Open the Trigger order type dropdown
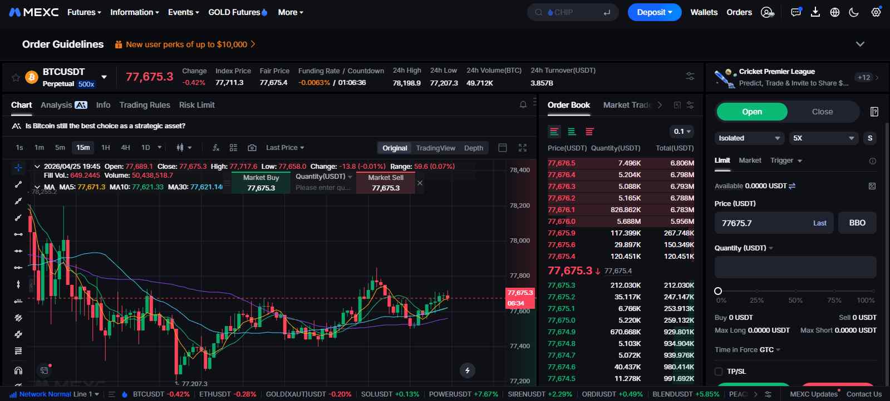This screenshot has width=890, height=401. coord(786,161)
